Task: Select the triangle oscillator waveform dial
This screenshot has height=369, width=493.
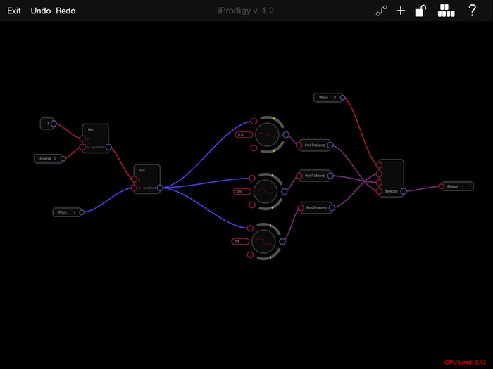Action: pos(266,191)
